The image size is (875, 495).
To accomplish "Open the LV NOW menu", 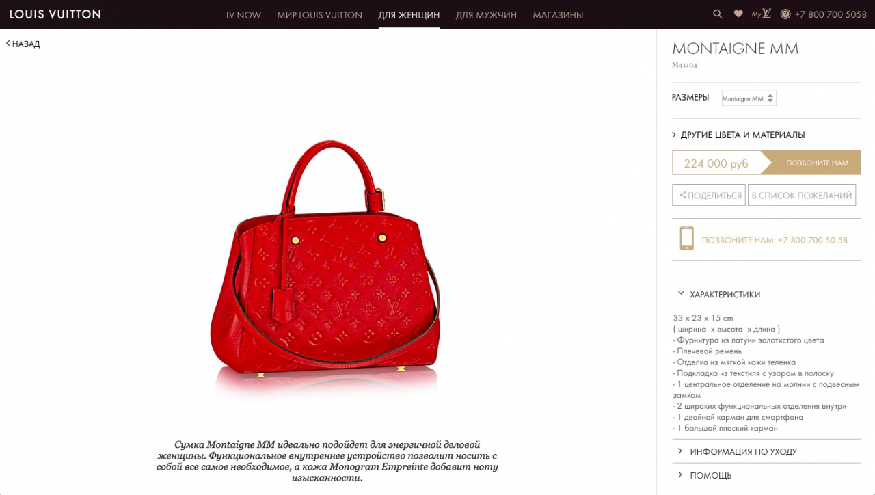I will point(243,14).
